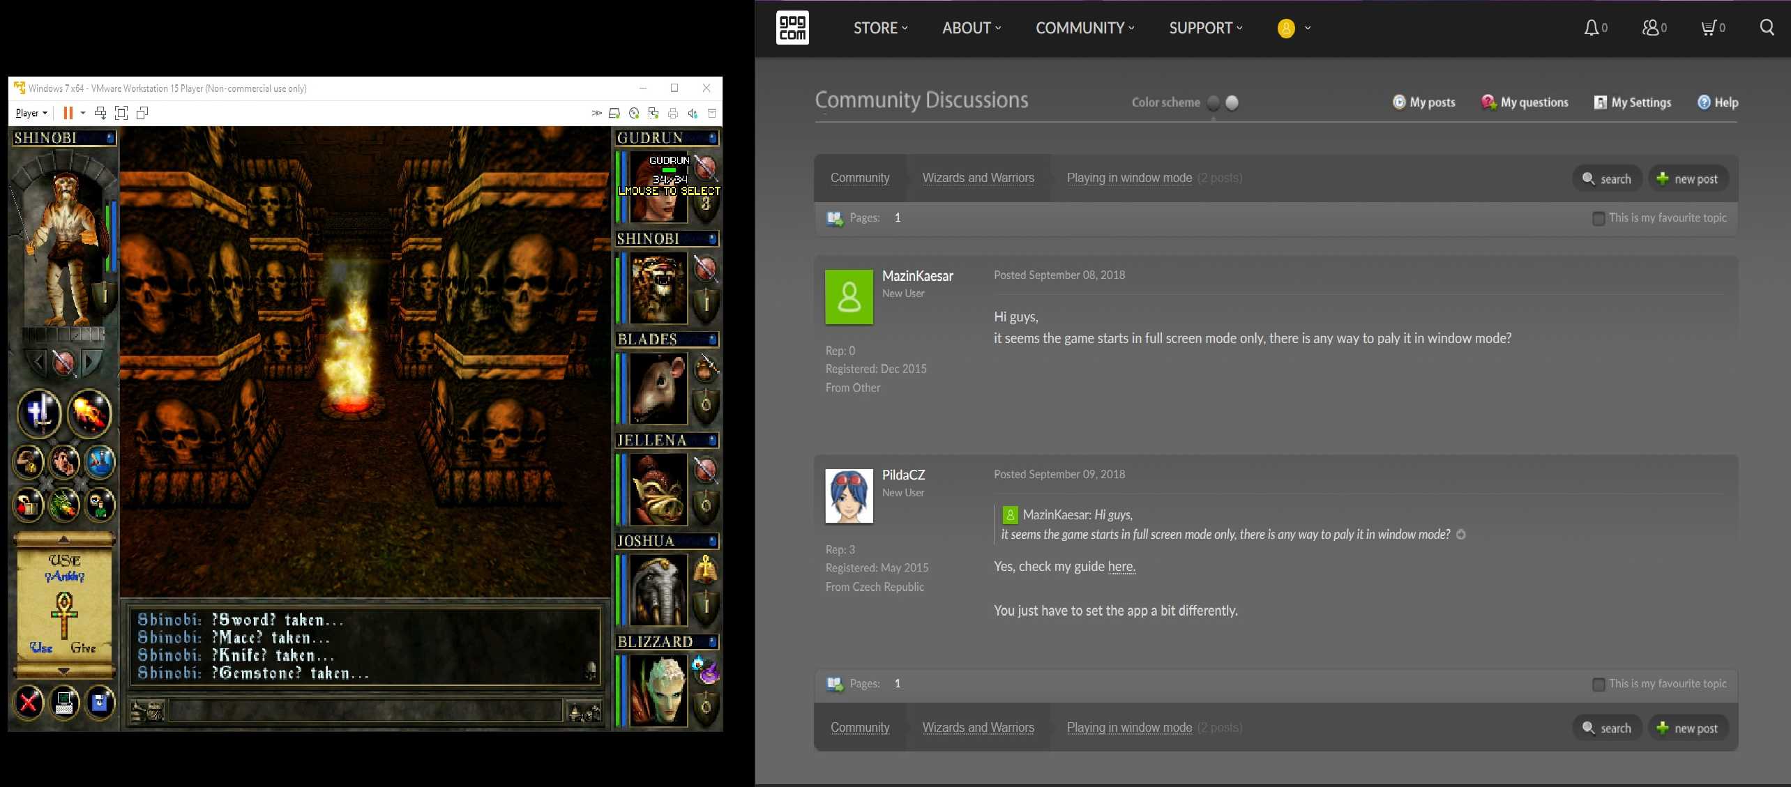The width and height of the screenshot is (1791, 787).
Task: Open the COMMUNITY menu
Action: [x=1085, y=28]
